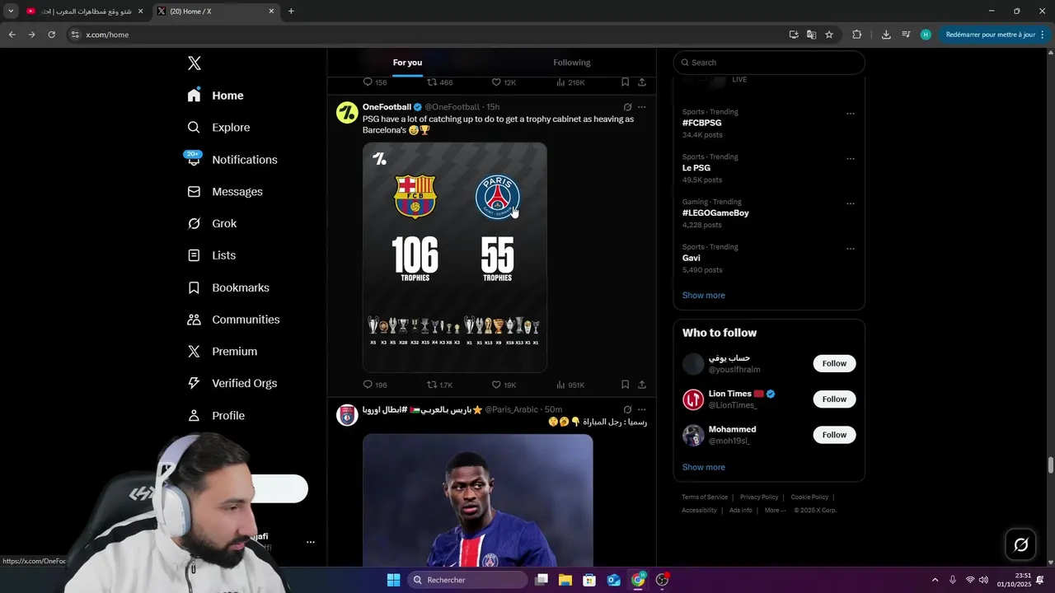
Task: Open more options on Paris_Arabic post
Action: point(642,409)
